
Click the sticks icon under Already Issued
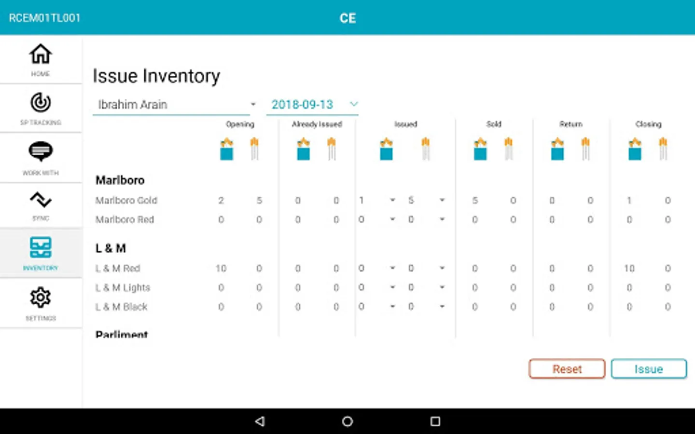[331, 149]
